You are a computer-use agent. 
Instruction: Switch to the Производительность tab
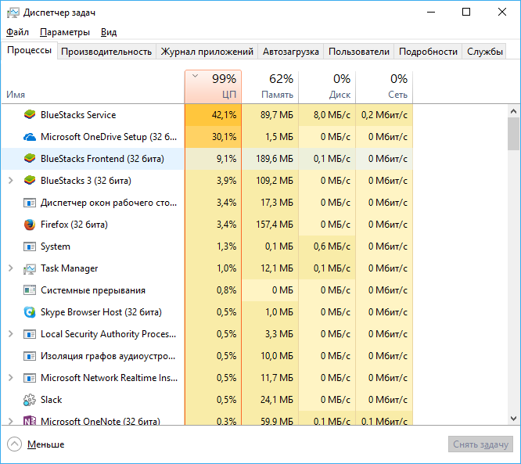point(106,52)
